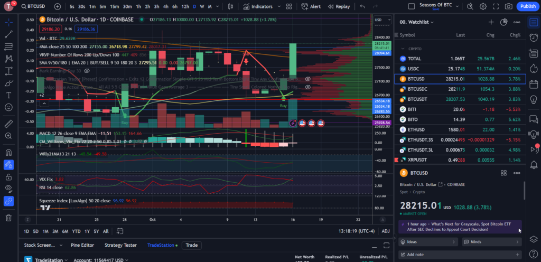Open the indicator templates grid
This screenshot has width=541, height=262.
point(289,6)
